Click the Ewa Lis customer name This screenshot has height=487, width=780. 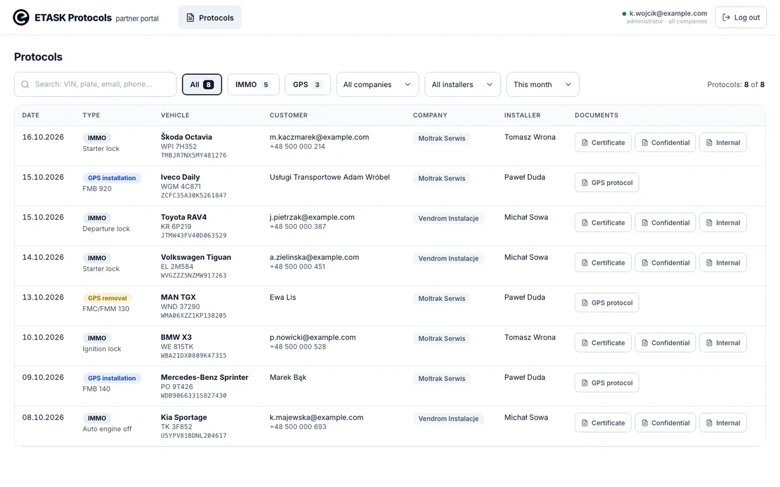tap(283, 298)
